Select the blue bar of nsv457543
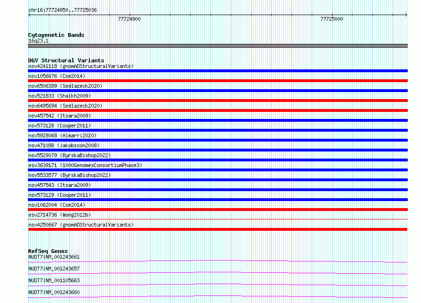The height and width of the screenshot is (303, 421). coord(218,190)
